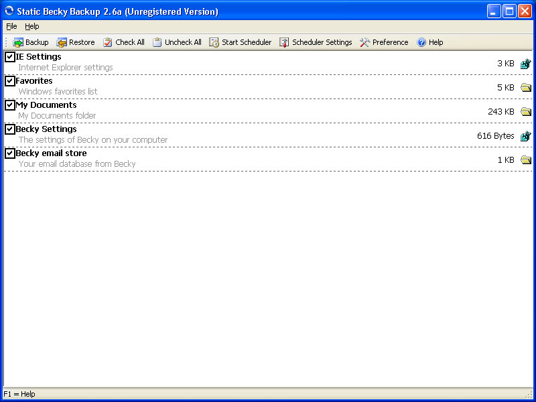Click the 'Internet Explorer settings' description
Viewport: 536px width, 402px height.
coord(66,68)
